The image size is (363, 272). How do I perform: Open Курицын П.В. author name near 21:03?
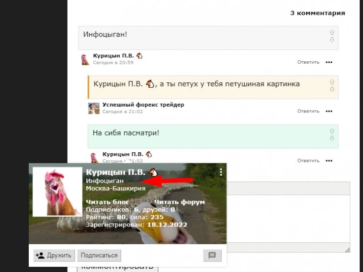pyautogui.click(x=123, y=154)
